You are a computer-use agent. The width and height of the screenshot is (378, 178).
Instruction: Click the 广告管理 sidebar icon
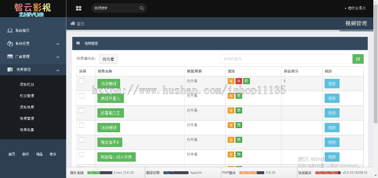pyautogui.click(x=10, y=57)
